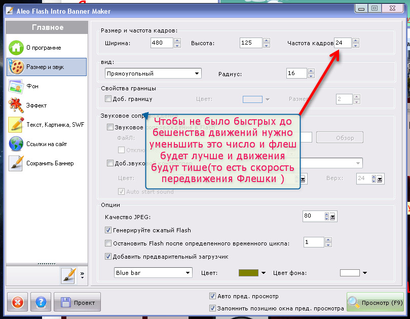Increase border Размер with up spinner
410x319 pixels.
(357, 96)
